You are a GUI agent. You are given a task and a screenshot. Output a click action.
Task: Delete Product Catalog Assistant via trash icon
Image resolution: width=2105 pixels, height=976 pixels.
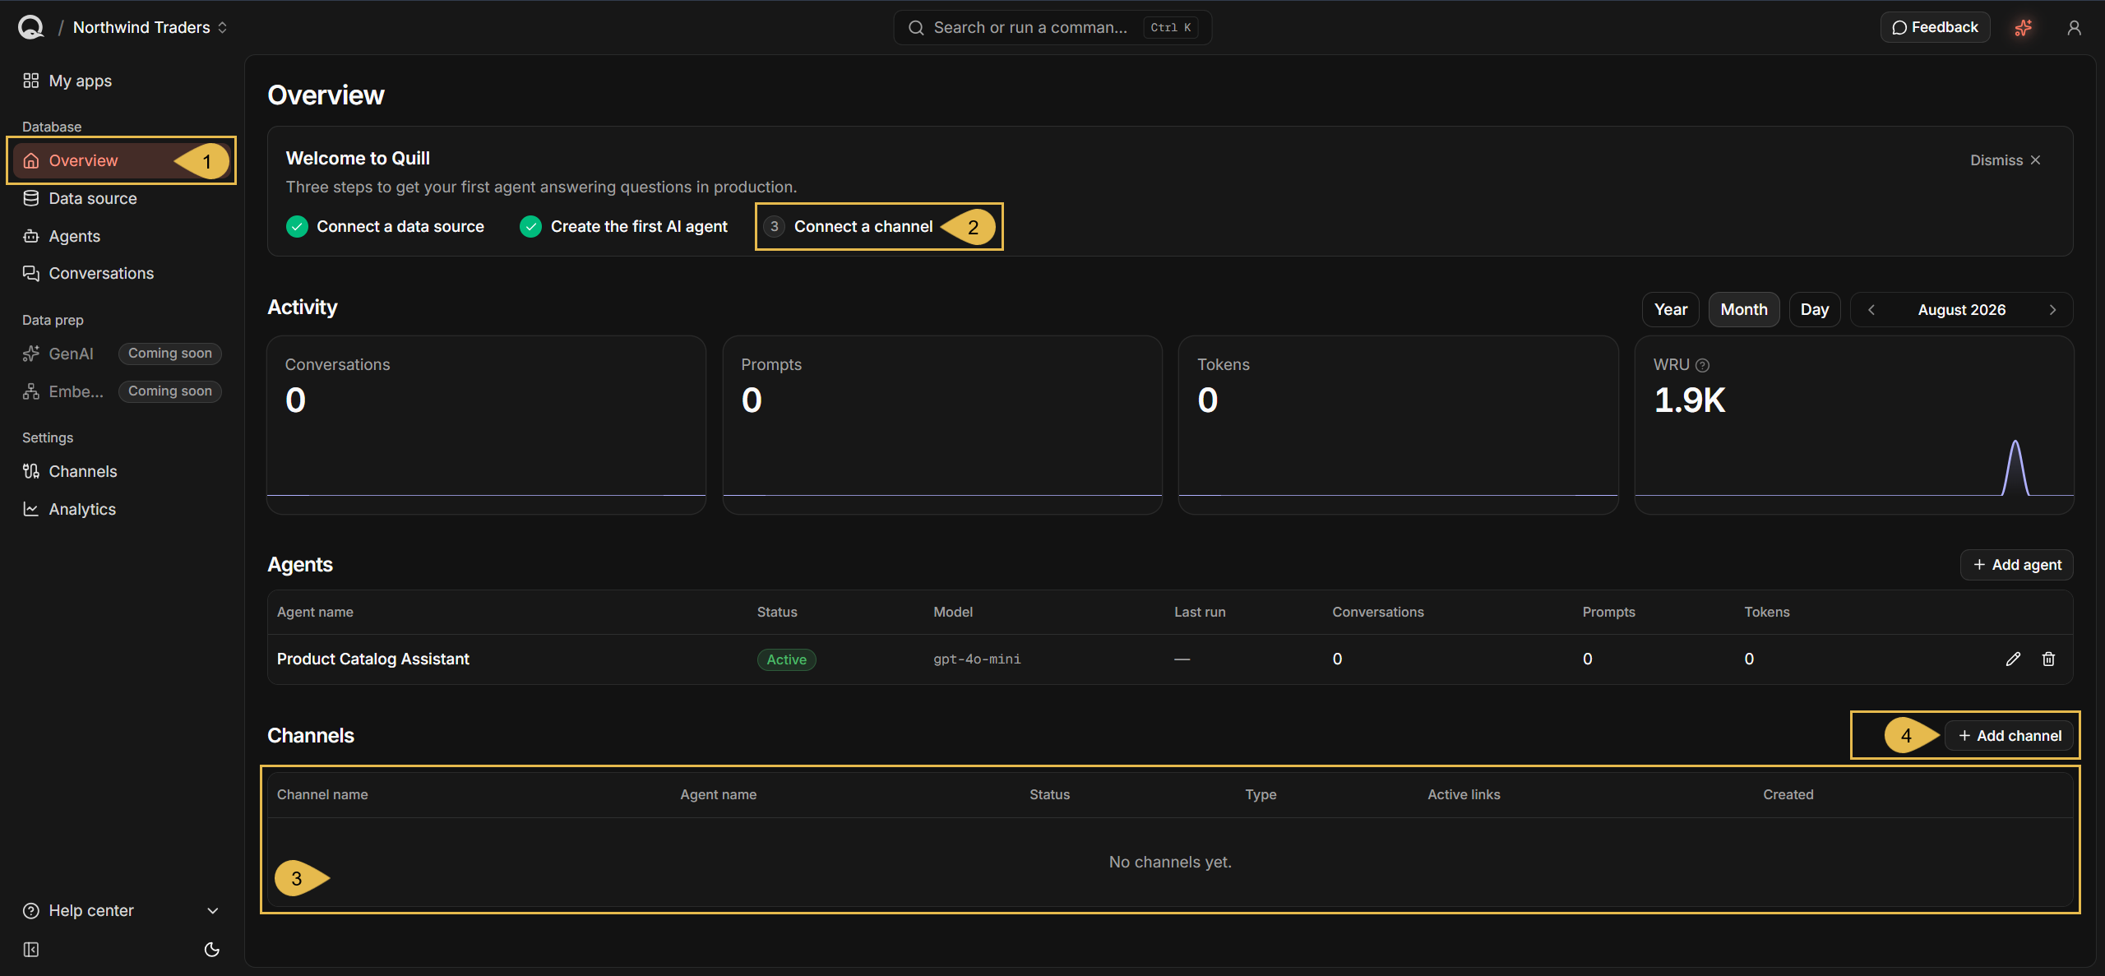pos(2048,659)
